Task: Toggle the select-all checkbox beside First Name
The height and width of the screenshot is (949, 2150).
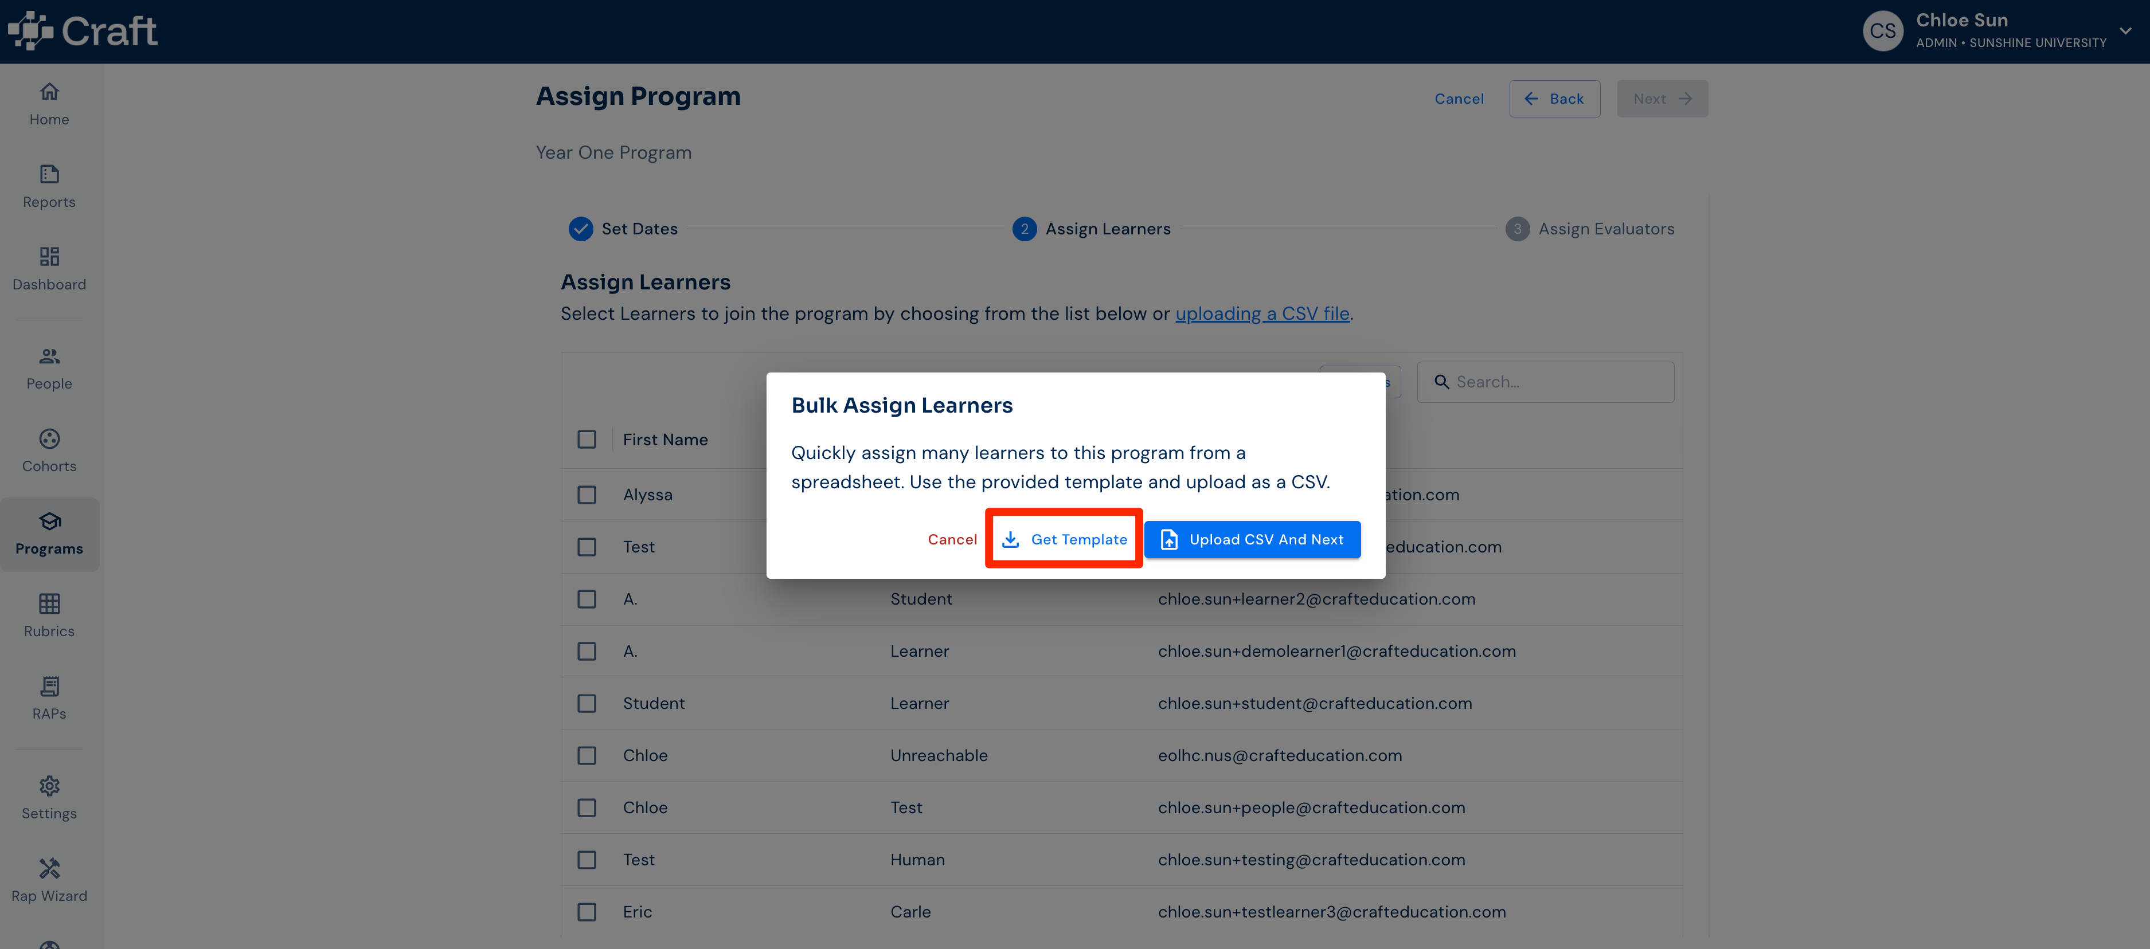Action: (587, 440)
